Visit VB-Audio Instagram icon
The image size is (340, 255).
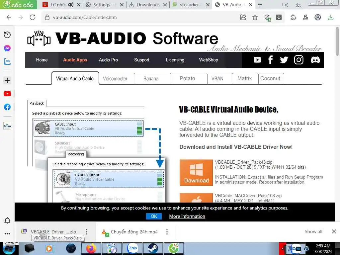tap(298, 60)
